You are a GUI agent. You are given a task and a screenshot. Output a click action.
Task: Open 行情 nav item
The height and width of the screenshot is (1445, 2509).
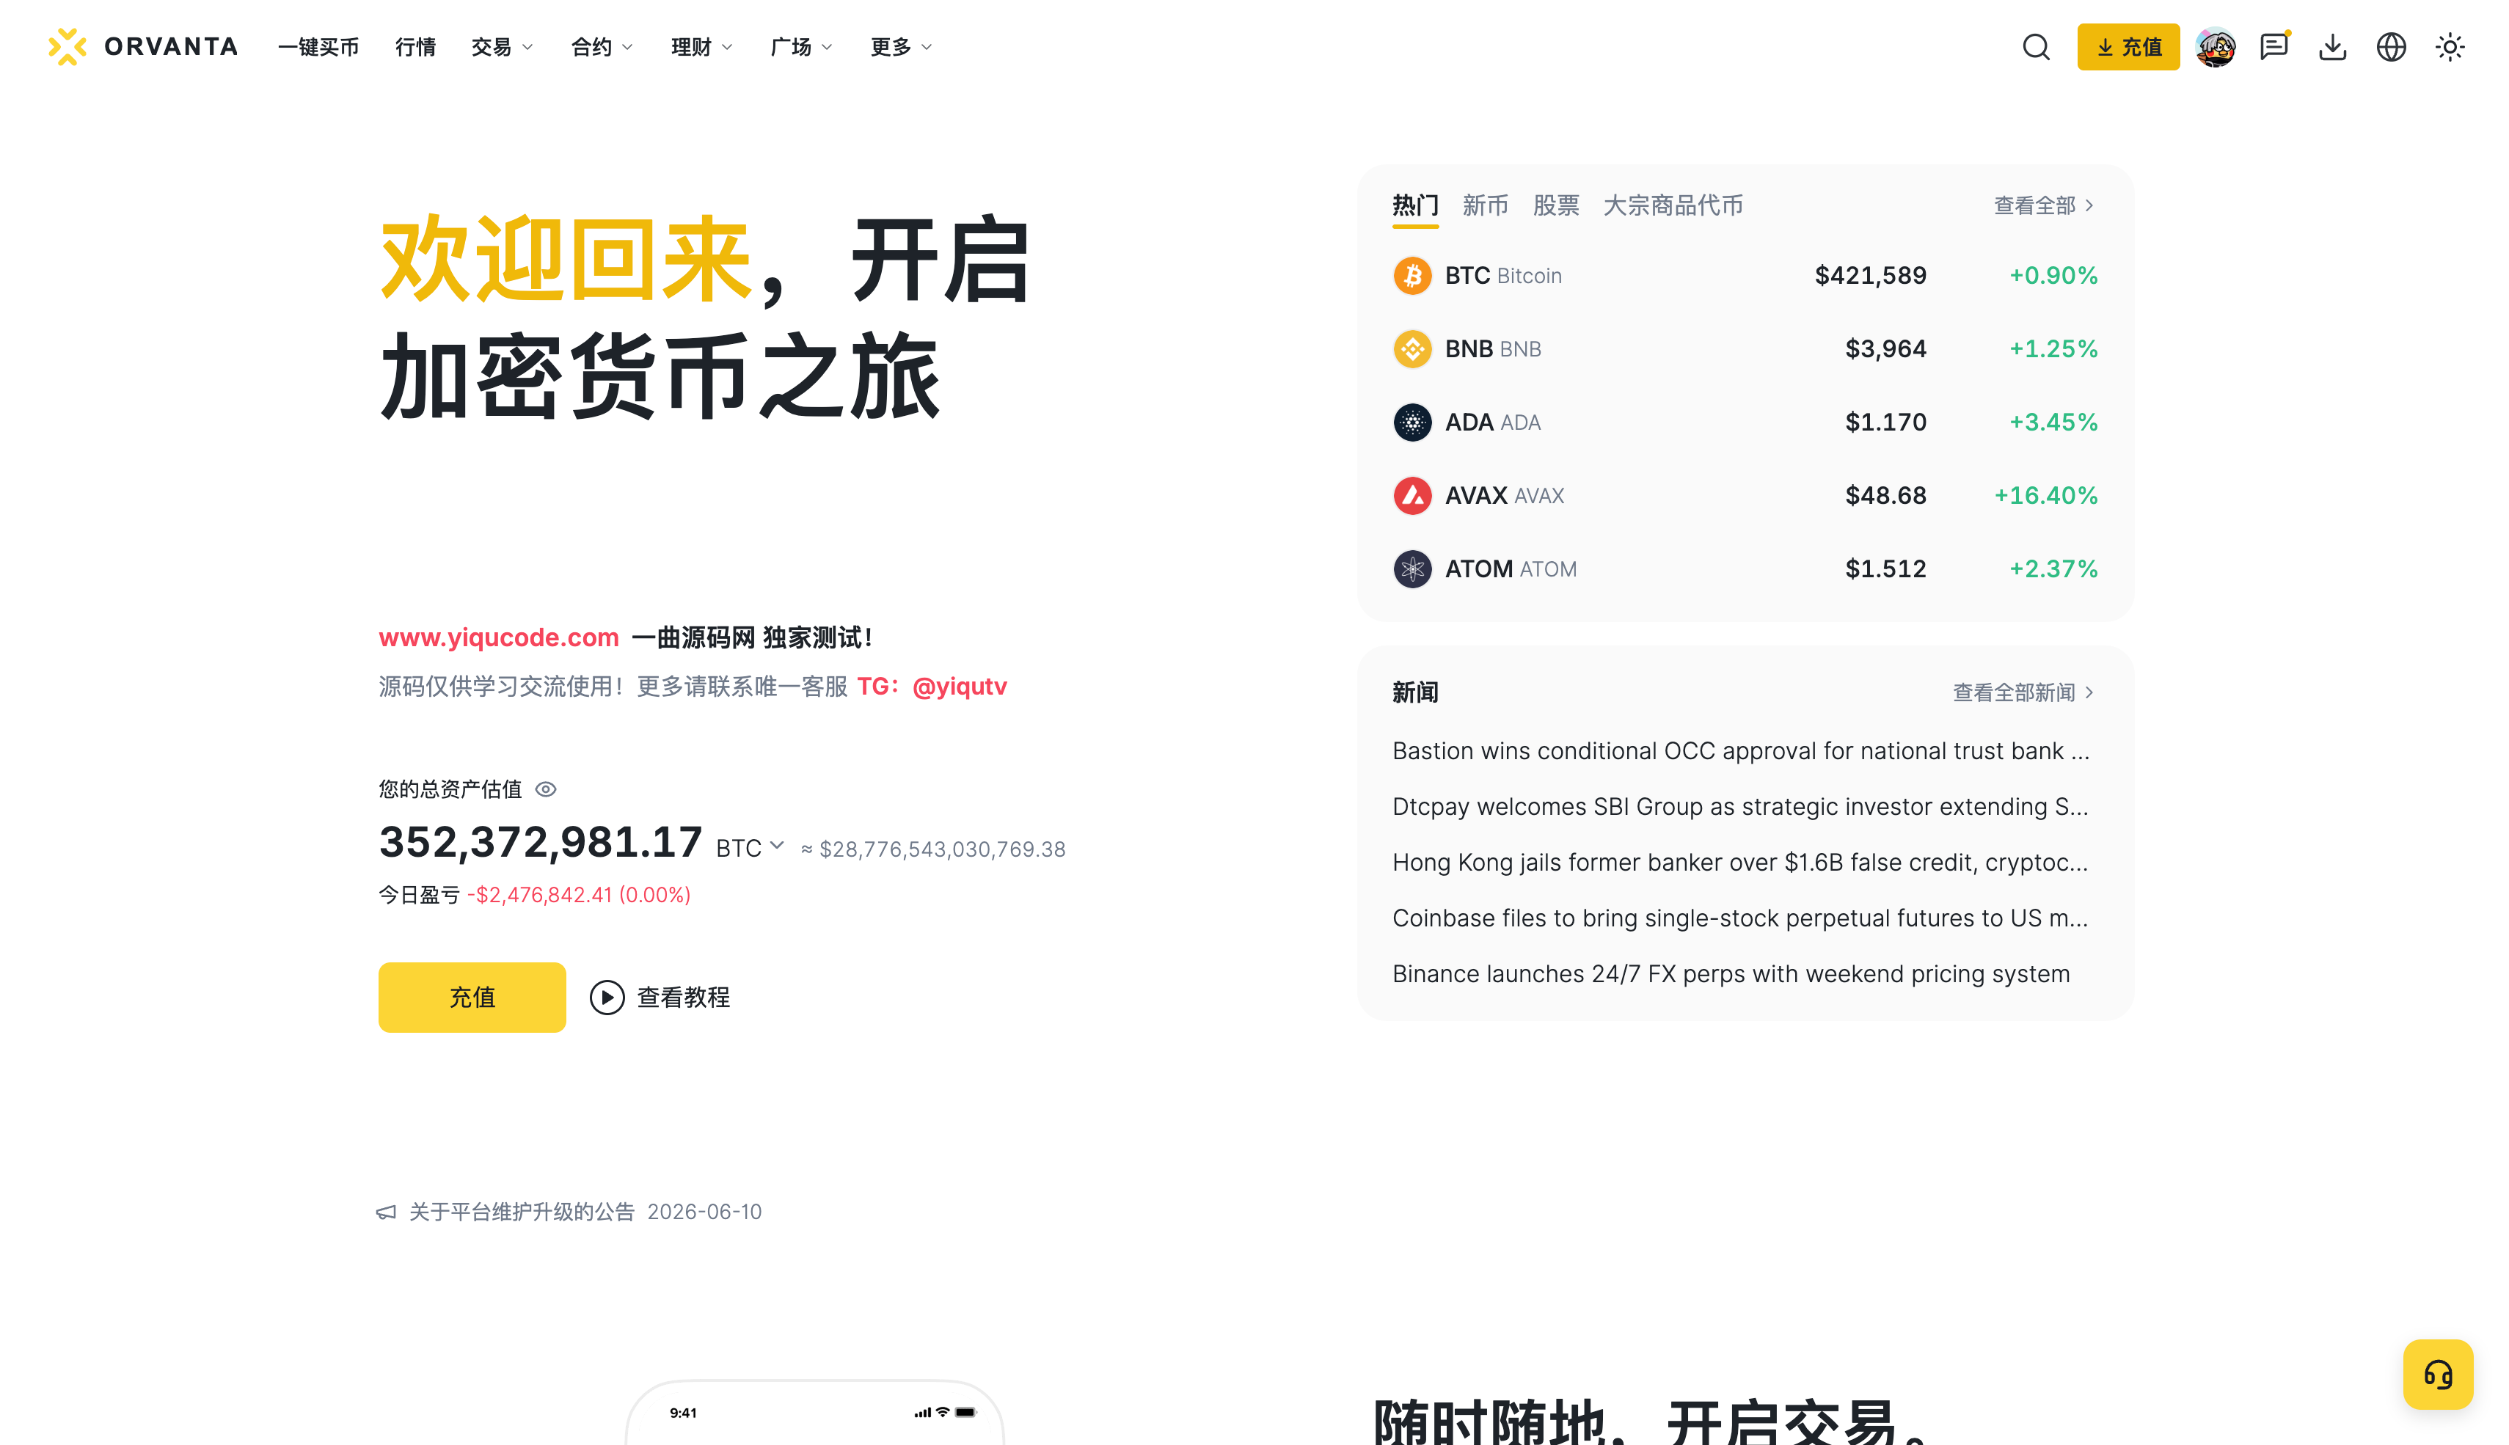[x=414, y=47]
